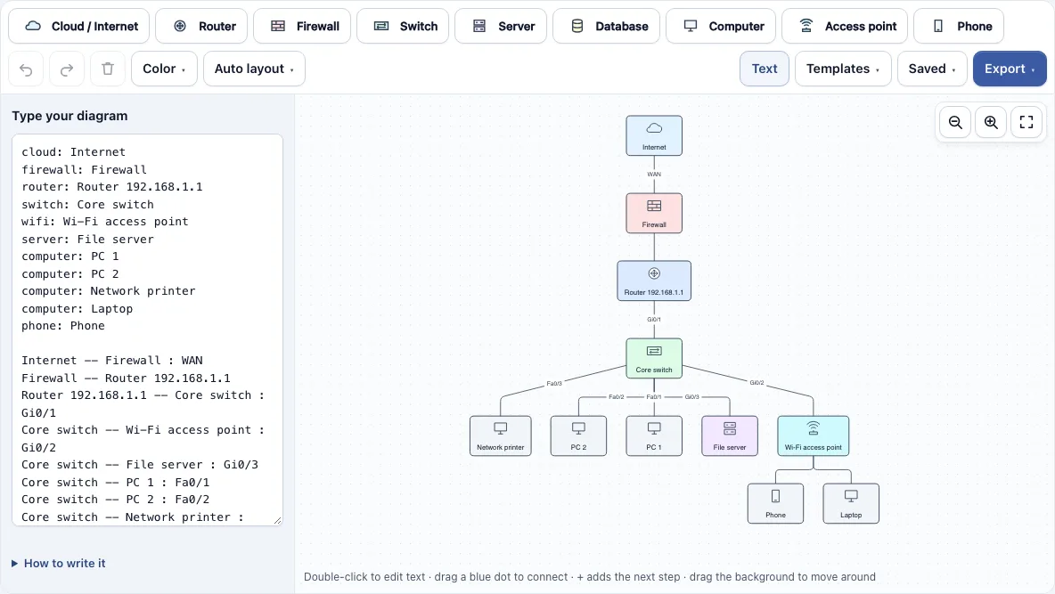Viewport: 1055px width, 594px height.
Task: Click line 'Core switch -- PC 1 : Fa0/1'
Action: click(116, 483)
